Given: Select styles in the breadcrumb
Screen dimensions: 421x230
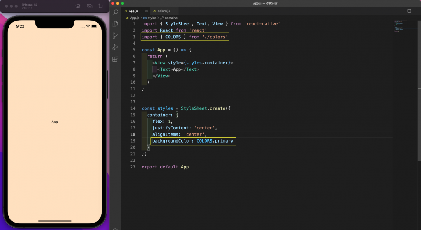Looking at the screenshot, I should click(152, 18).
